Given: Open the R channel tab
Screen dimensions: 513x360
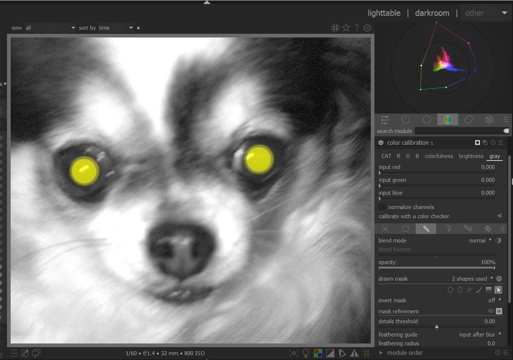Looking at the screenshot, I should (x=398, y=156).
